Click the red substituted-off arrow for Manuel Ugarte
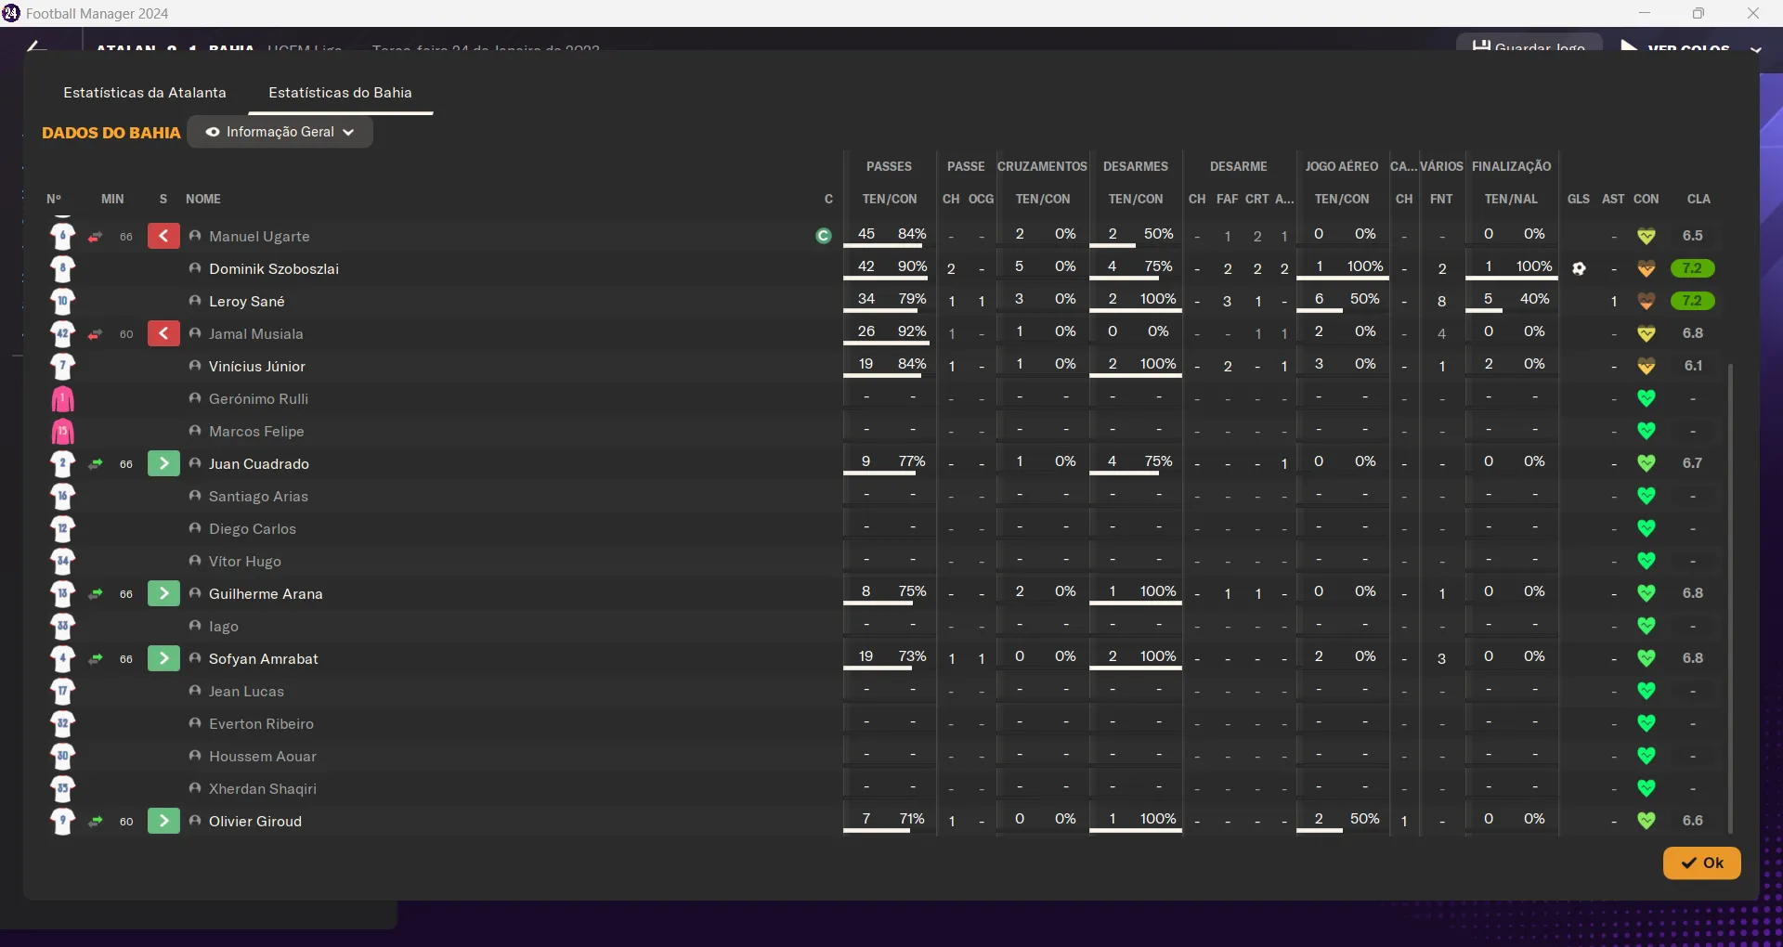Screen dimensions: 1783x947 coord(163,236)
